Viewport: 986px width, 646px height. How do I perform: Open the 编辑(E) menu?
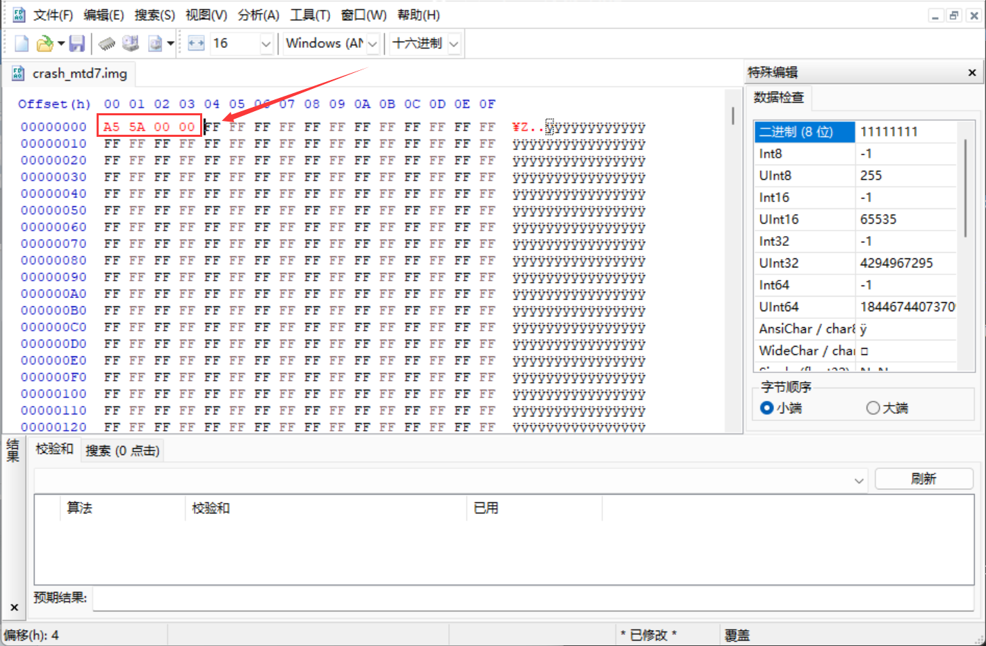[x=104, y=15]
